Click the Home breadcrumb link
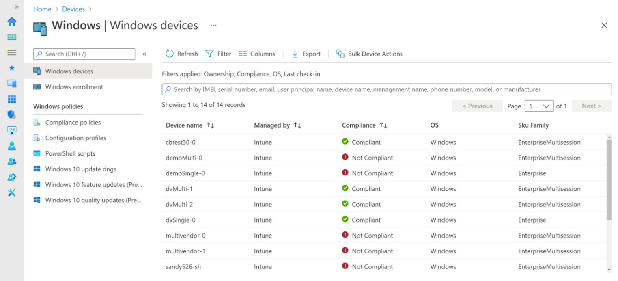Screen dimensions: 618x281 click(x=42, y=9)
